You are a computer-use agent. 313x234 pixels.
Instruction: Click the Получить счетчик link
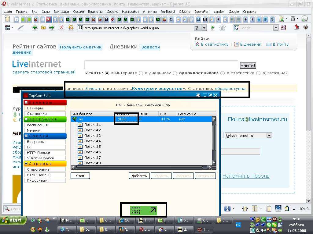pyautogui.click(x=81, y=47)
